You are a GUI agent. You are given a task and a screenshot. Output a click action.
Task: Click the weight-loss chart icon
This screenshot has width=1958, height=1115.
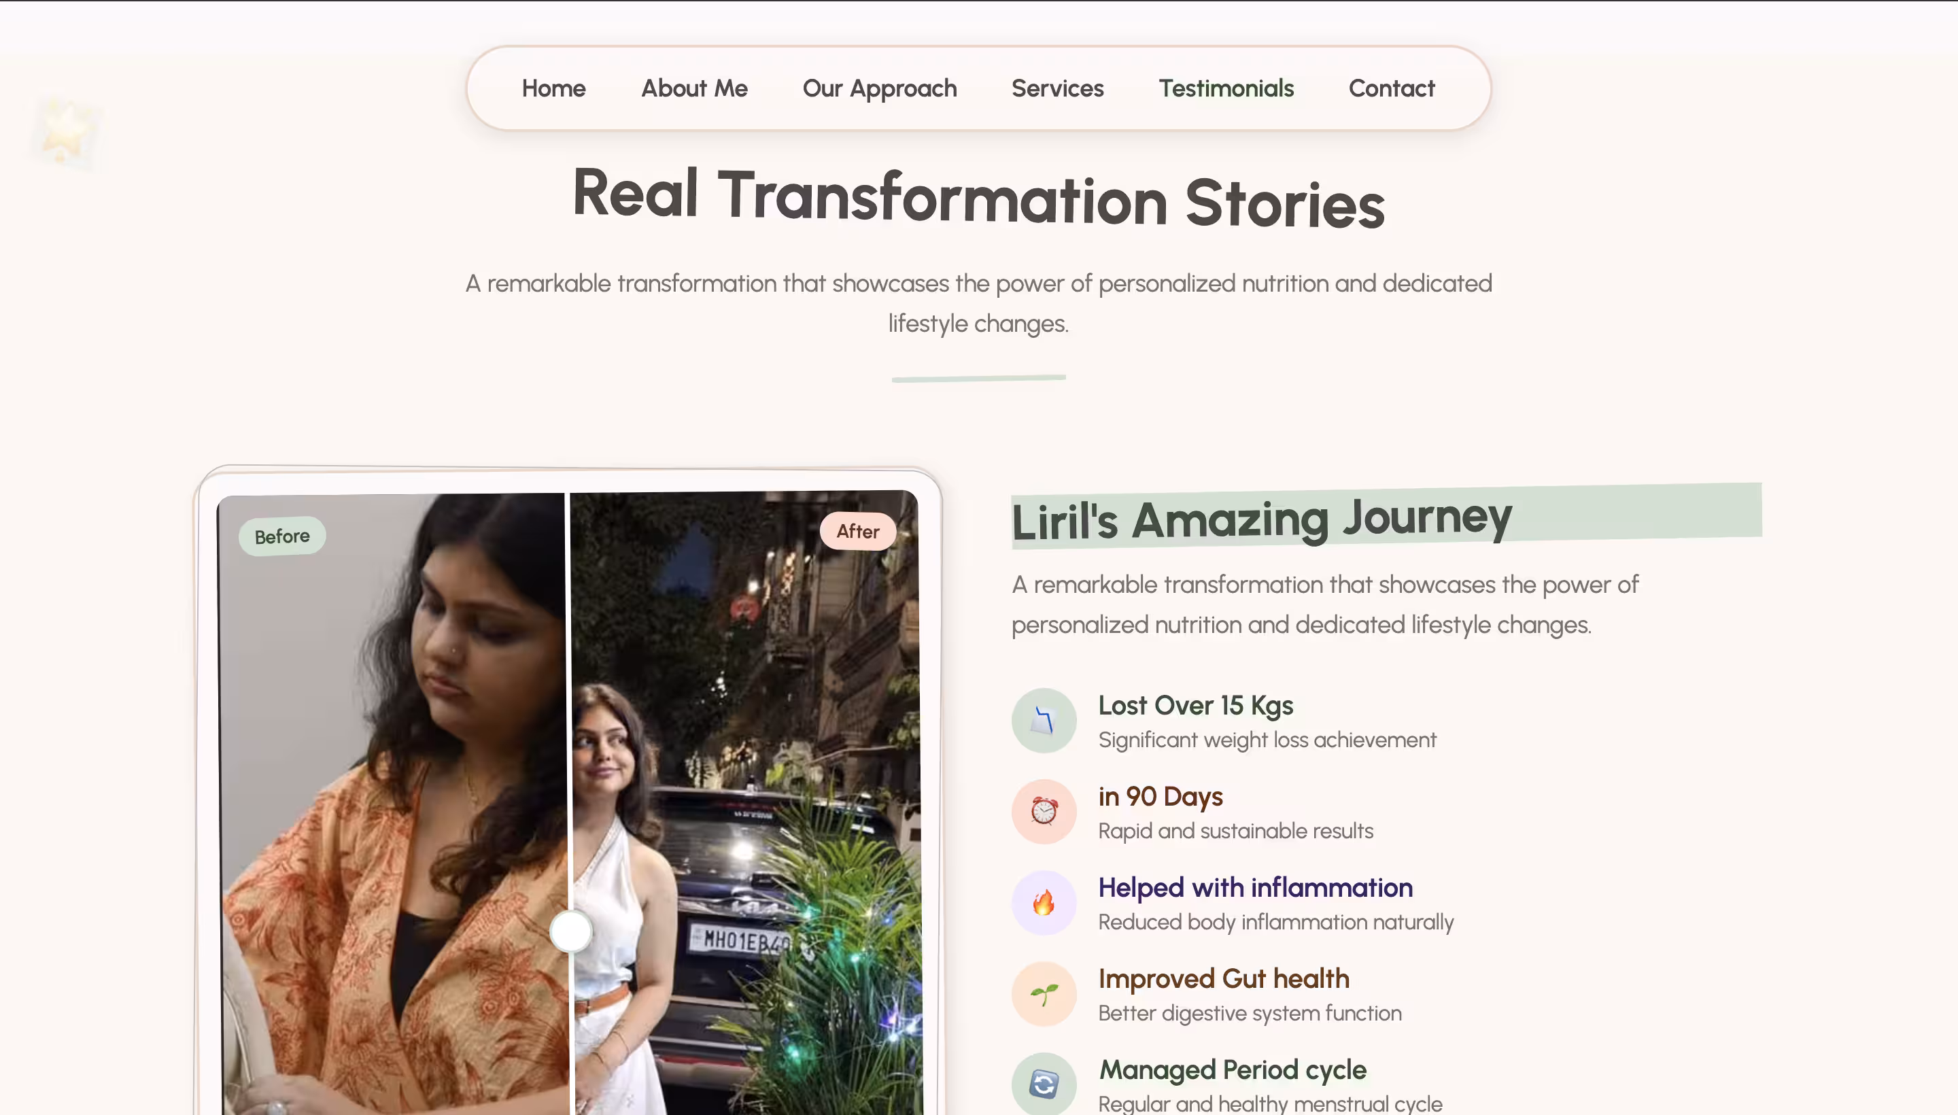(x=1044, y=720)
